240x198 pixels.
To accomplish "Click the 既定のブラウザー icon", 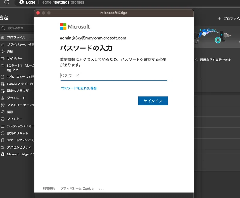I will [3, 91].
